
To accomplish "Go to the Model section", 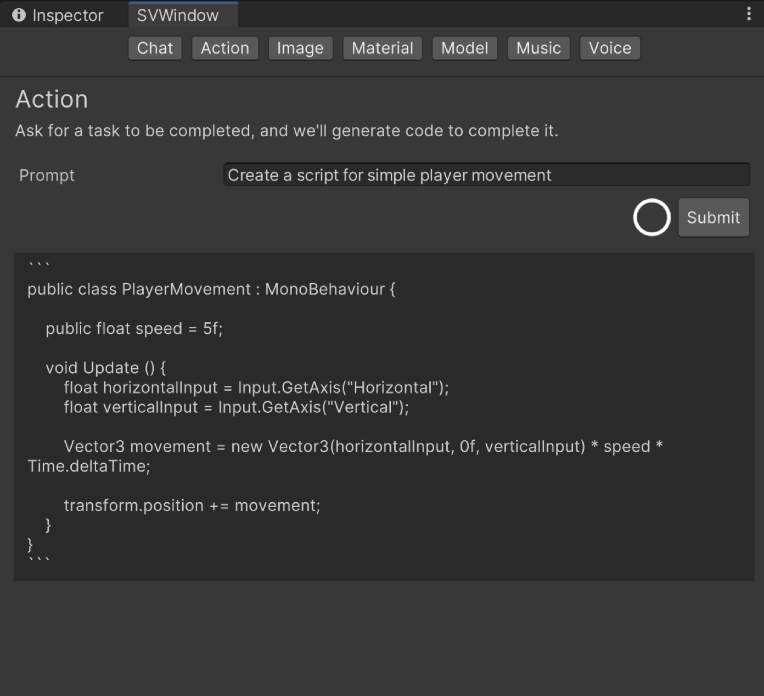I will coord(464,48).
